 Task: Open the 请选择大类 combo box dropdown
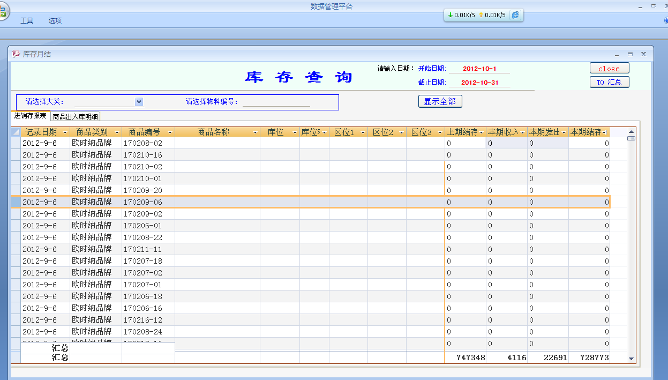[139, 102]
